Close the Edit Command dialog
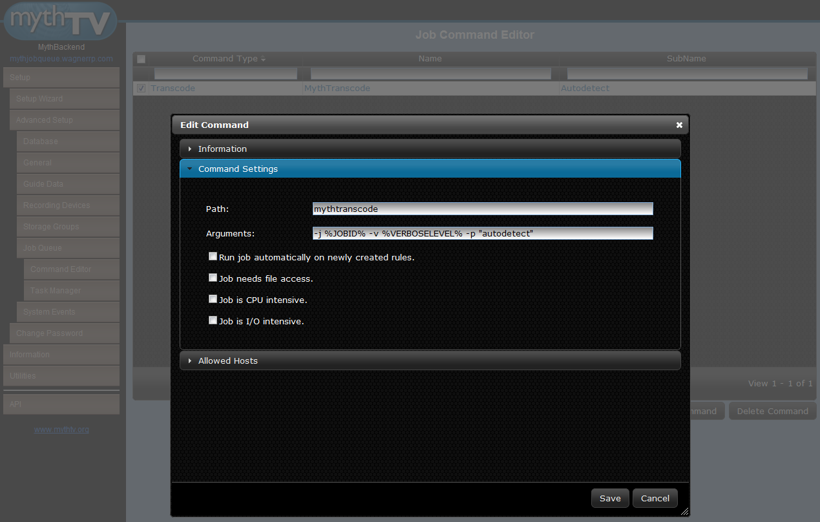 (679, 125)
